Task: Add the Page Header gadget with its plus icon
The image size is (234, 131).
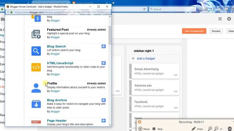Action: [103, 120]
